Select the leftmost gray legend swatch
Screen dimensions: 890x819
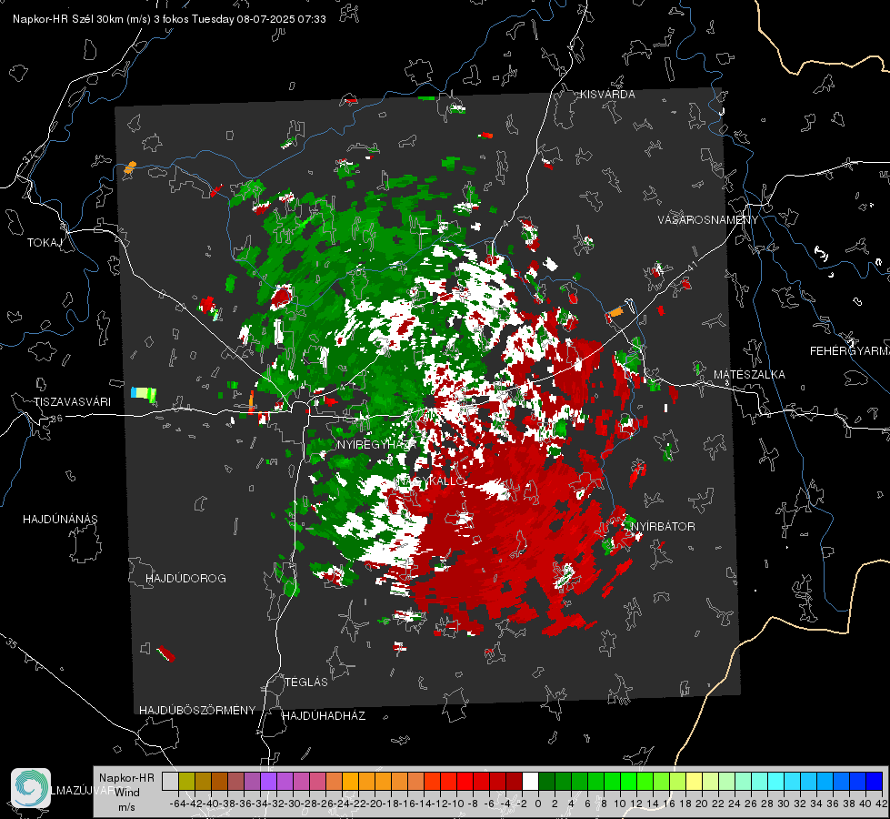click(x=170, y=781)
